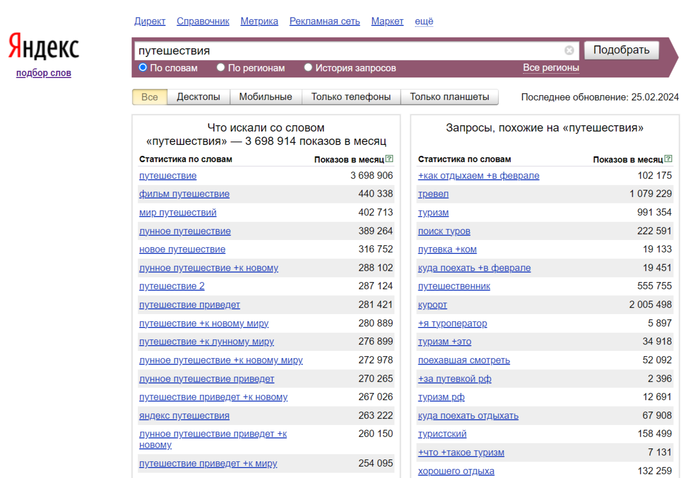Click the heading "Запросы, похожие на «путешествия»"
The height and width of the screenshot is (478, 690).
pyautogui.click(x=545, y=128)
